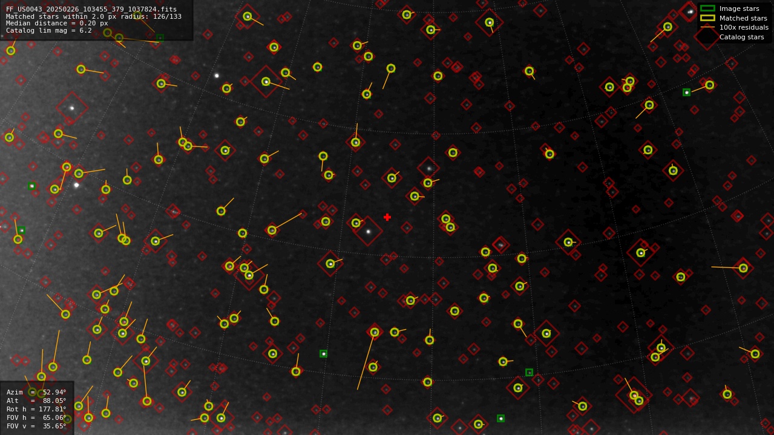Image resolution: width=774 pixels, height=435 pixels.
Task: Click the 'Catalog stars' legend label
Action: (x=741, y=37)
